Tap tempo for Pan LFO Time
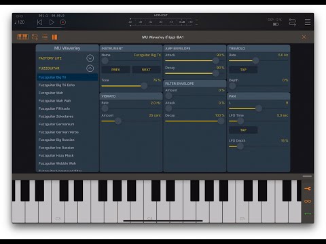The image size is (326, 244). click(x=243, y=130)
